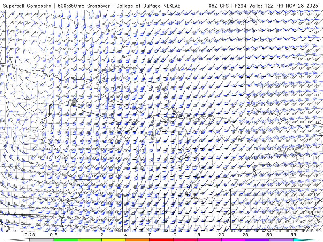This screenshot has height=242, width=323.
Task: Select the cyan above-35 legend arrow
Action: 305,240
